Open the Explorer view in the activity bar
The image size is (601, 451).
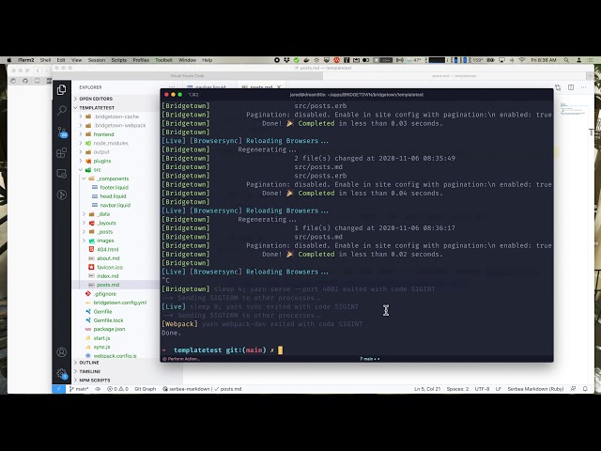point(61,90)
